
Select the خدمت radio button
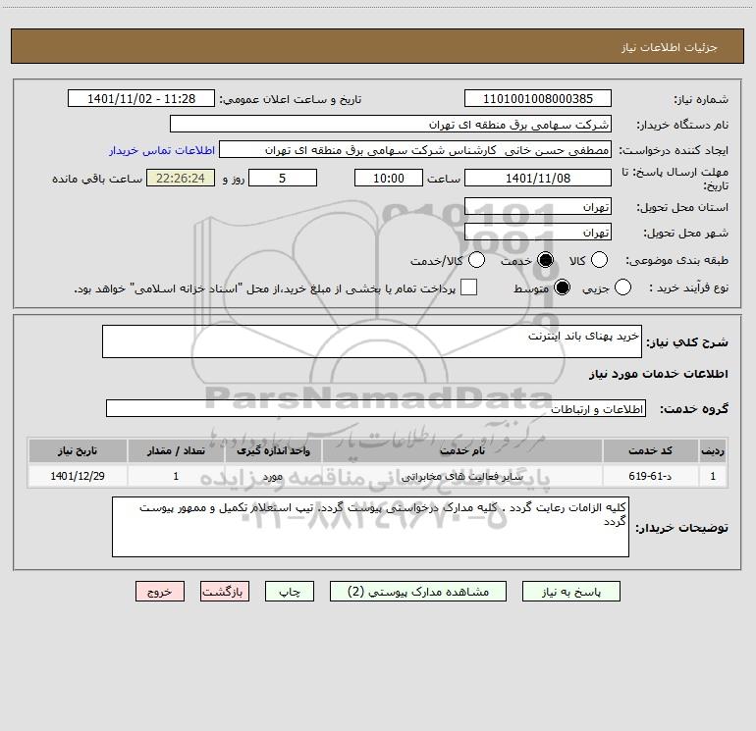point(546,260)
